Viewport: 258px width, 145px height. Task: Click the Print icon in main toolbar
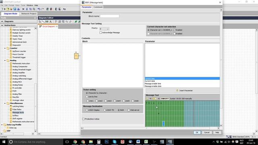18,9
